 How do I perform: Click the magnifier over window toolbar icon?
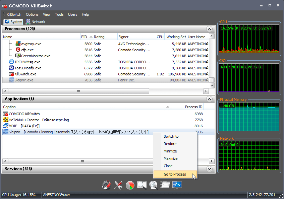point(141,185)
